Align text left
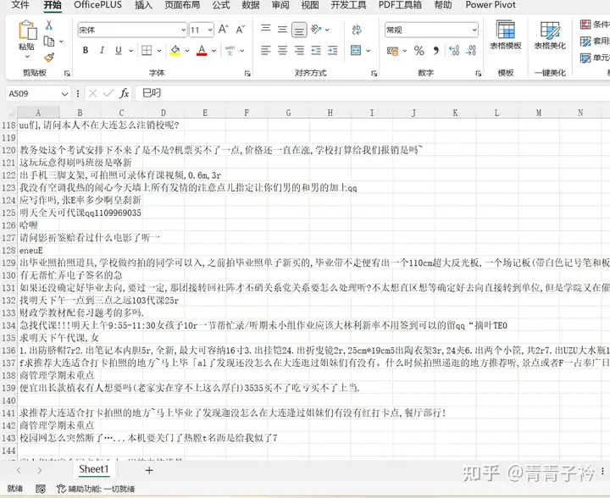Screen dimensions: 610x498 click(266, 51)
